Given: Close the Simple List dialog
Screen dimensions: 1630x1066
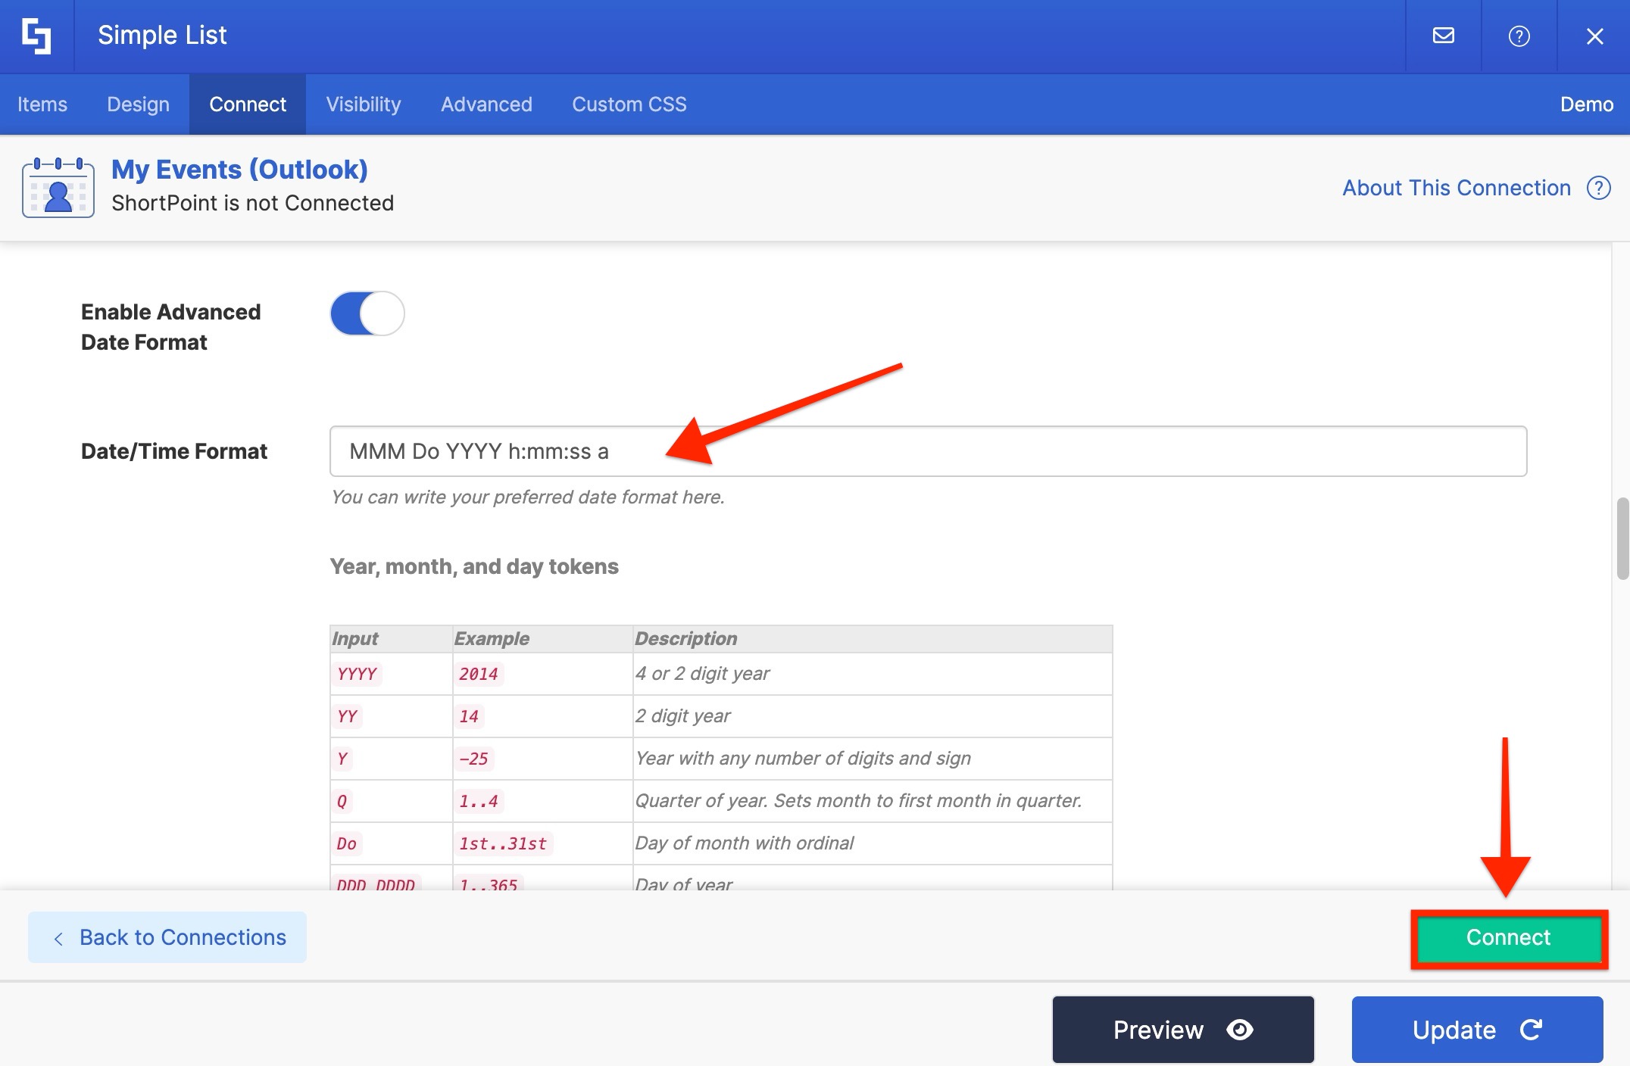Looking at the screenshot, I should click(1594, 36).
